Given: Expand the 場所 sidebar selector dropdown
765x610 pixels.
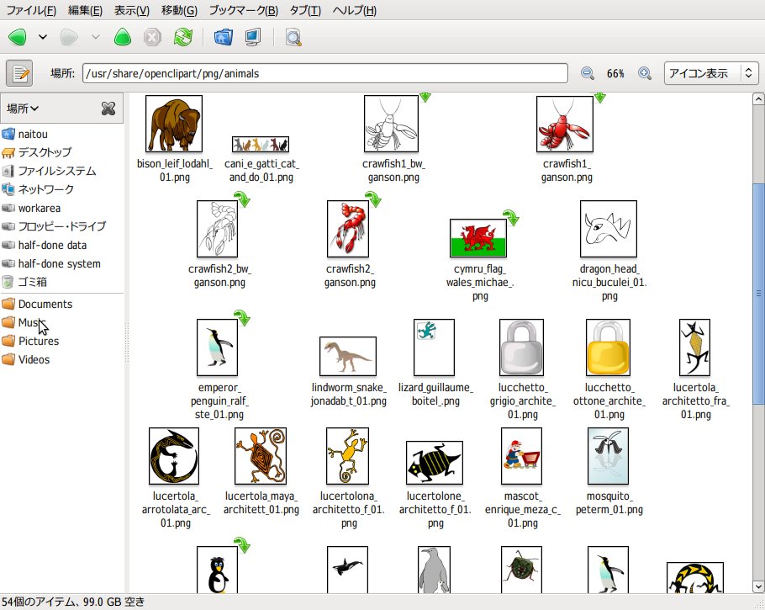Looking at the screenshot, I should (24, 108).
